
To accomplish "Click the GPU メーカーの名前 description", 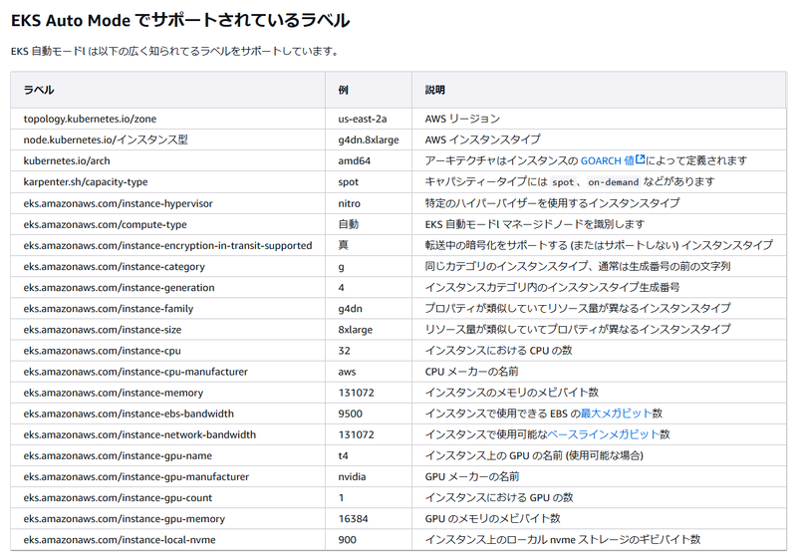I will [x=472, y=476].
